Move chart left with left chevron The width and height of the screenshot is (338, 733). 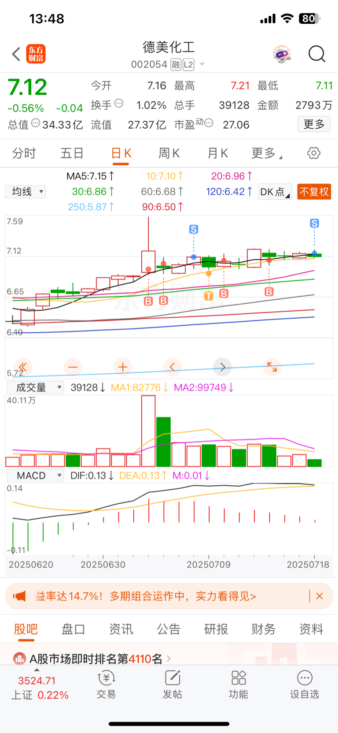click(173, 367)
